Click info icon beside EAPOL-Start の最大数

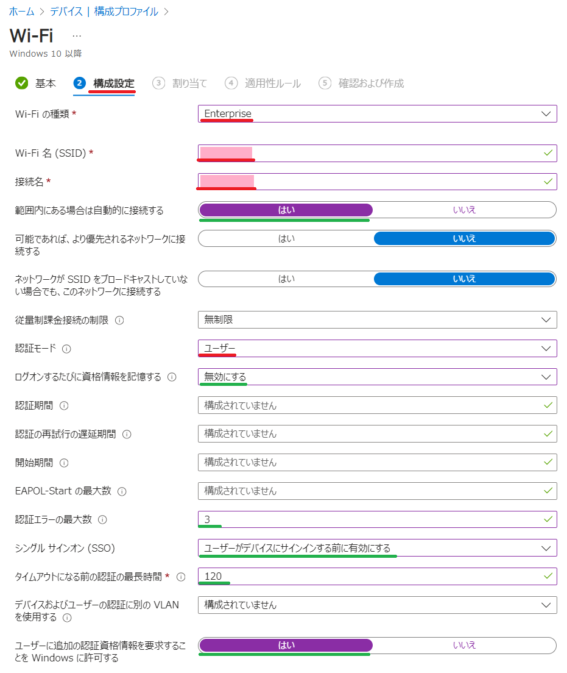tap(122, 491)
